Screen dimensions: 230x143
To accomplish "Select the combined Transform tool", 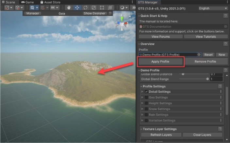I will tap(110, 8).
